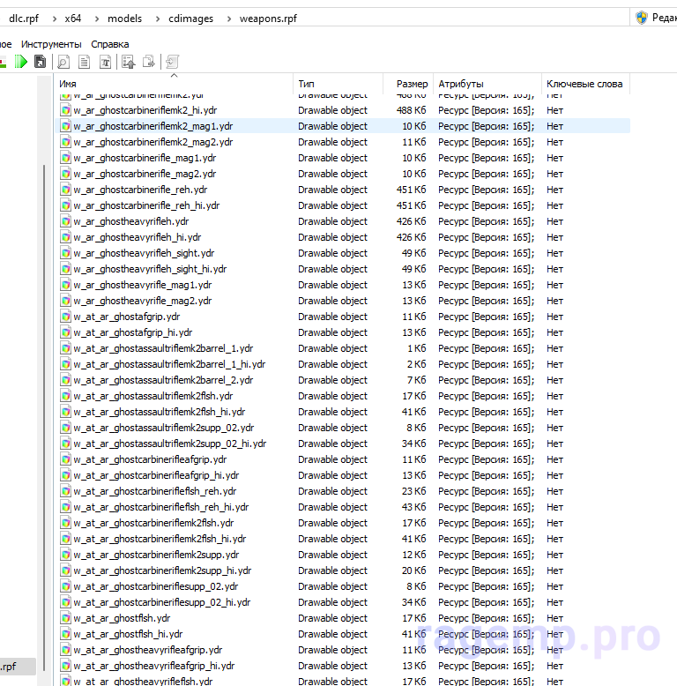677x686 pixels.
Task: Sort by the Атрибуты column header
Action: point(487,84)
